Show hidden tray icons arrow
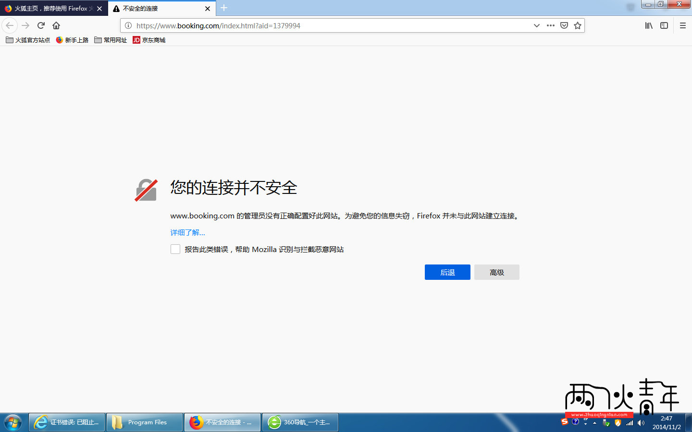 (595, 423)
